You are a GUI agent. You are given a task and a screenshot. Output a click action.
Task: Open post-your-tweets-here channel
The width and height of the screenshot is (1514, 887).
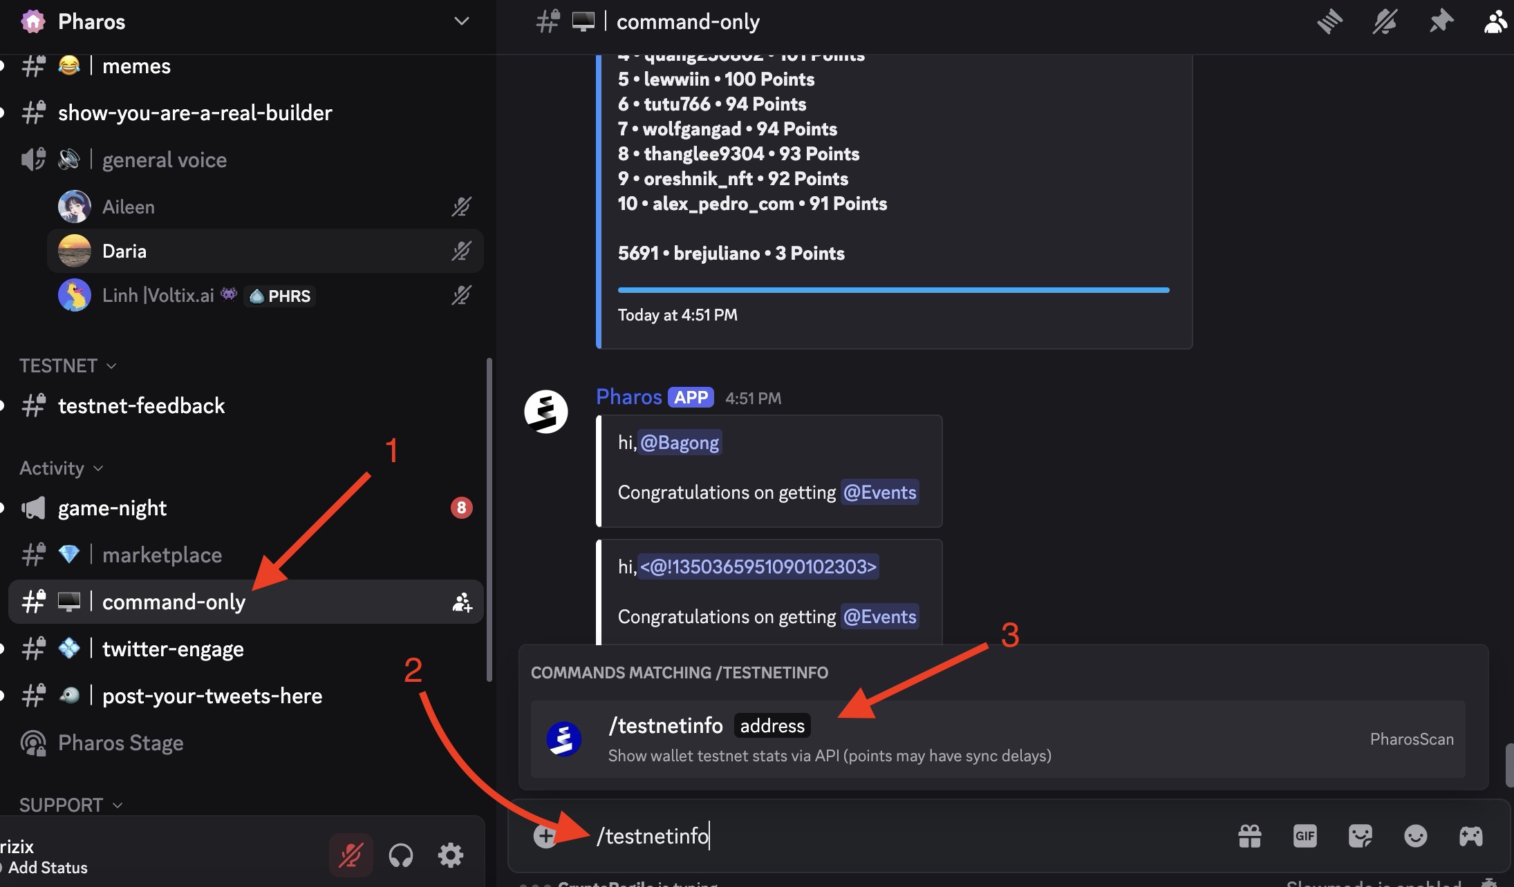pyautogui.click(x=245, y=696)
